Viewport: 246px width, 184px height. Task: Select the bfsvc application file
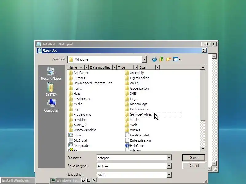pos(75,135)
